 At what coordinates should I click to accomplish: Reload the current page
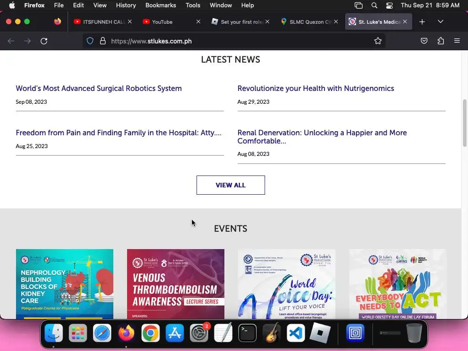click(x=44, y=41)
